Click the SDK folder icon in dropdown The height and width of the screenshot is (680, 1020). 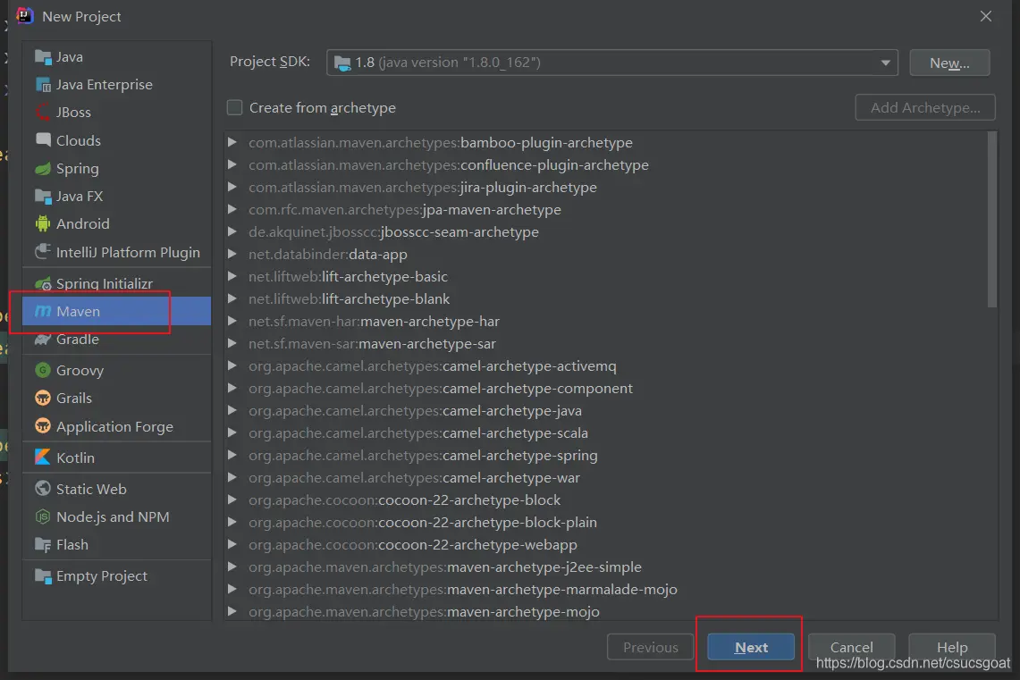pos(342,63)
